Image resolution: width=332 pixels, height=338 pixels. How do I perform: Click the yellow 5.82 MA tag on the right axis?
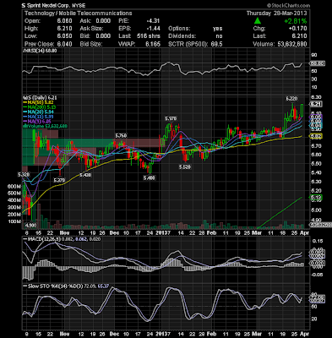[x=317, y=136]
